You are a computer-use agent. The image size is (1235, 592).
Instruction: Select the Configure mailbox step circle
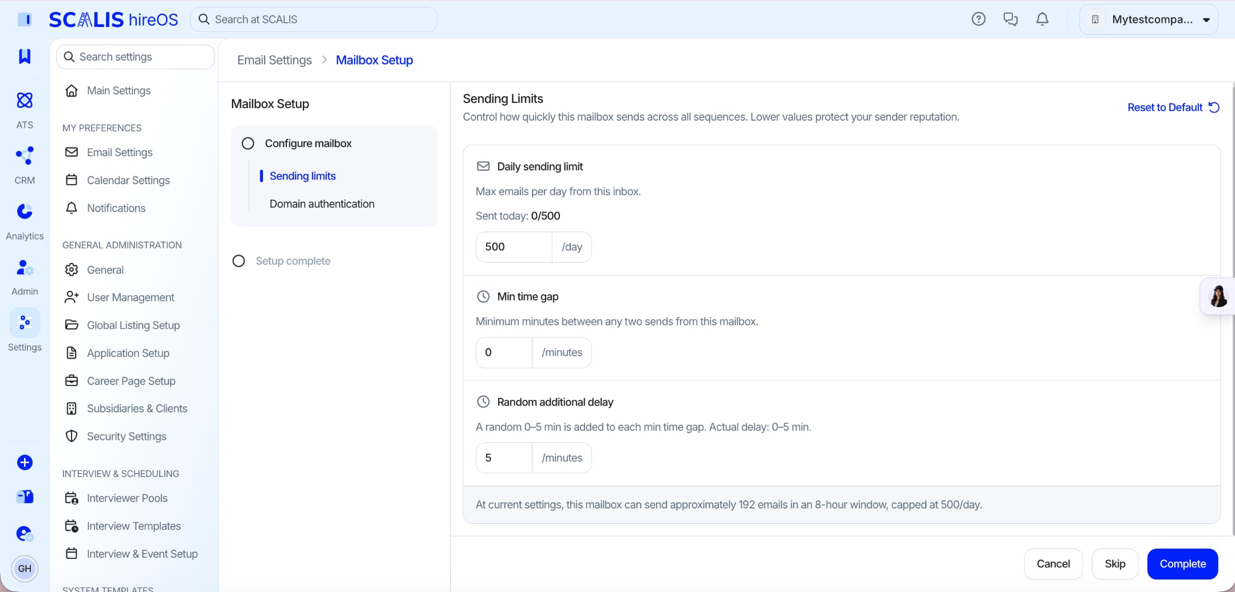(248, 144)
